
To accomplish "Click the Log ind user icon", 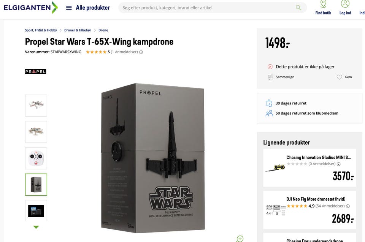I will (345, 8).
